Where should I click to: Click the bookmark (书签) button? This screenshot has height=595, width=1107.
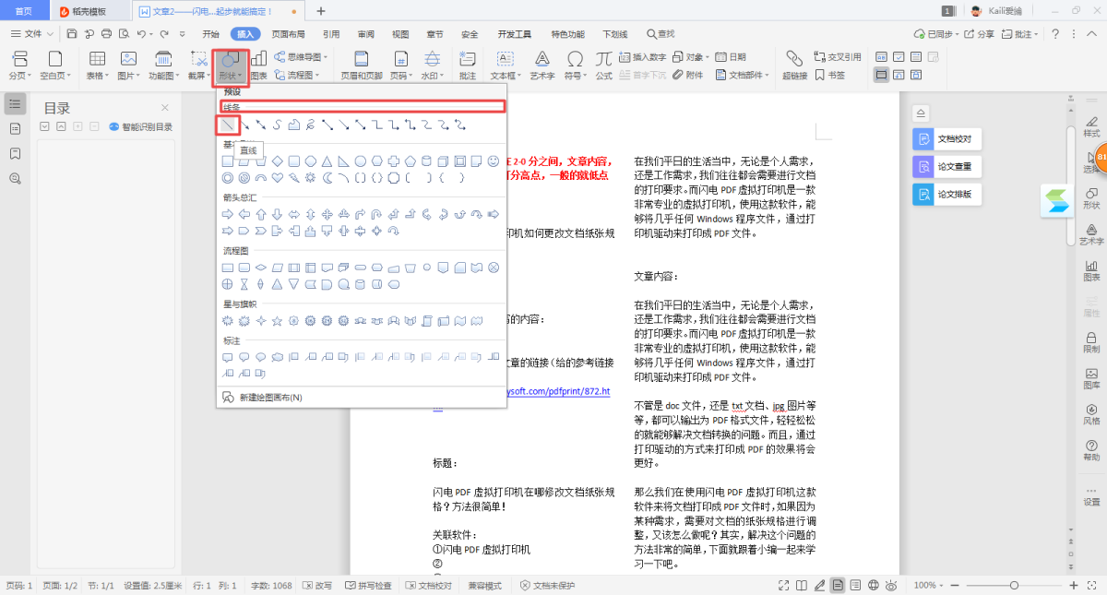tap(830, 76)
